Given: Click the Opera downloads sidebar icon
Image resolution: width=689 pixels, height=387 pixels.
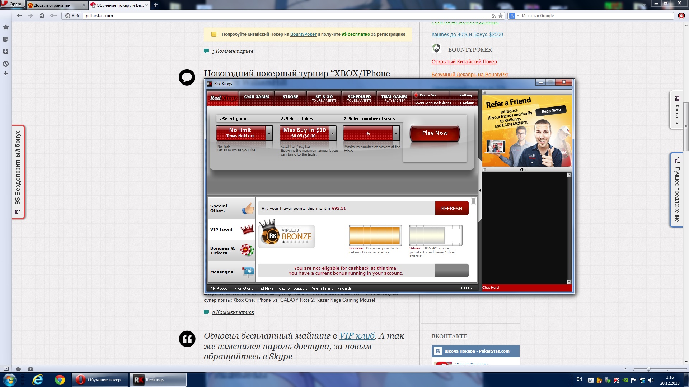Looking at the screenshot, I should tap(6, 52).
